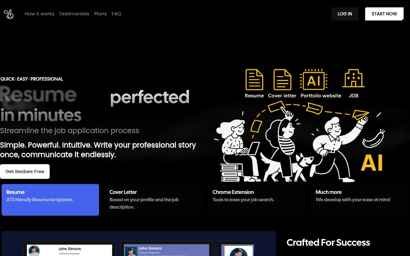Select the Much more tab
Screen dimensions: 410x256
click(360, 200)
